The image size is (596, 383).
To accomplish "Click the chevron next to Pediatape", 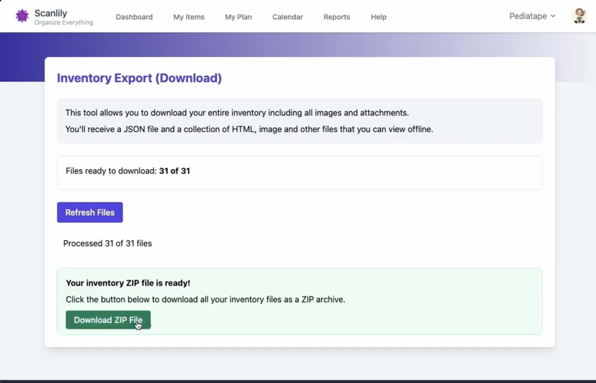I will point(553,16).
